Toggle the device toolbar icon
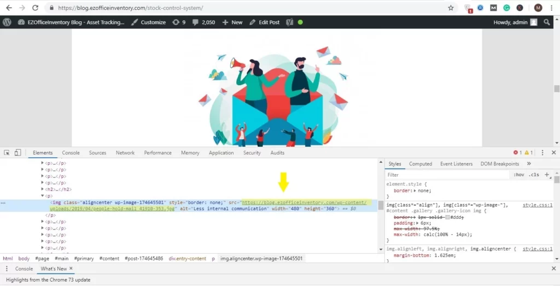 [x=17, y=153]
